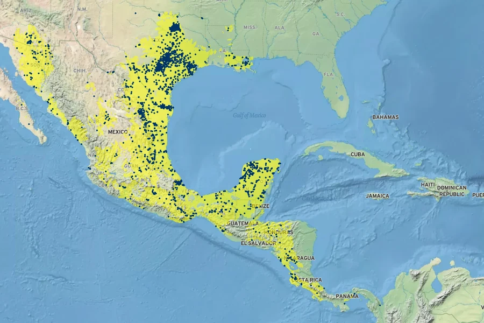This screenshot has width=484, height=323.
Task: Select the FLA. state label
Action: tap(329, 74)
